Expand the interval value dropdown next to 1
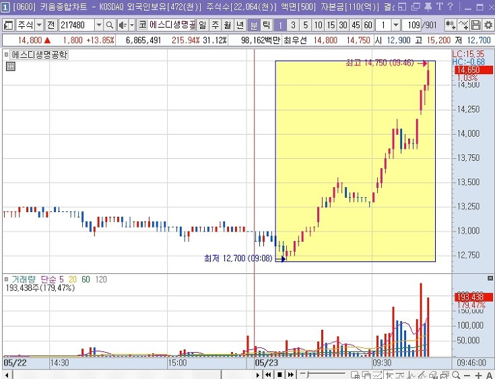This screenshot has width=495, height=379. [396, 25]
